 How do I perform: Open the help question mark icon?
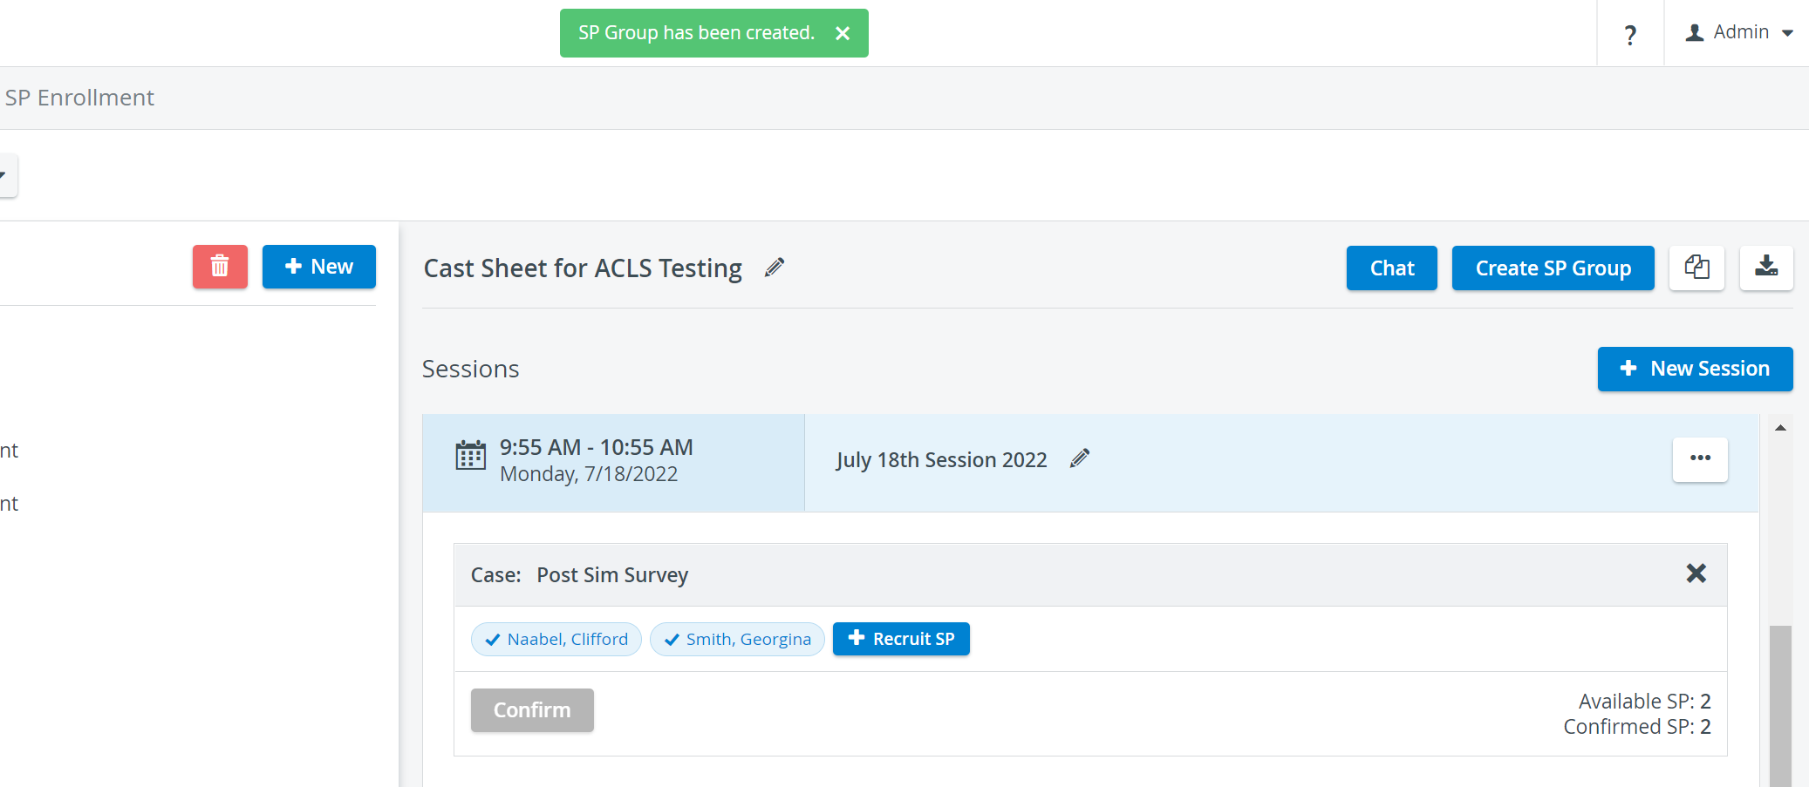click(x=1630, y=34)
